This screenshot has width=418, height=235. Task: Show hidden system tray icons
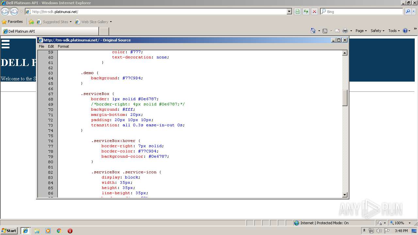(364, 231)
